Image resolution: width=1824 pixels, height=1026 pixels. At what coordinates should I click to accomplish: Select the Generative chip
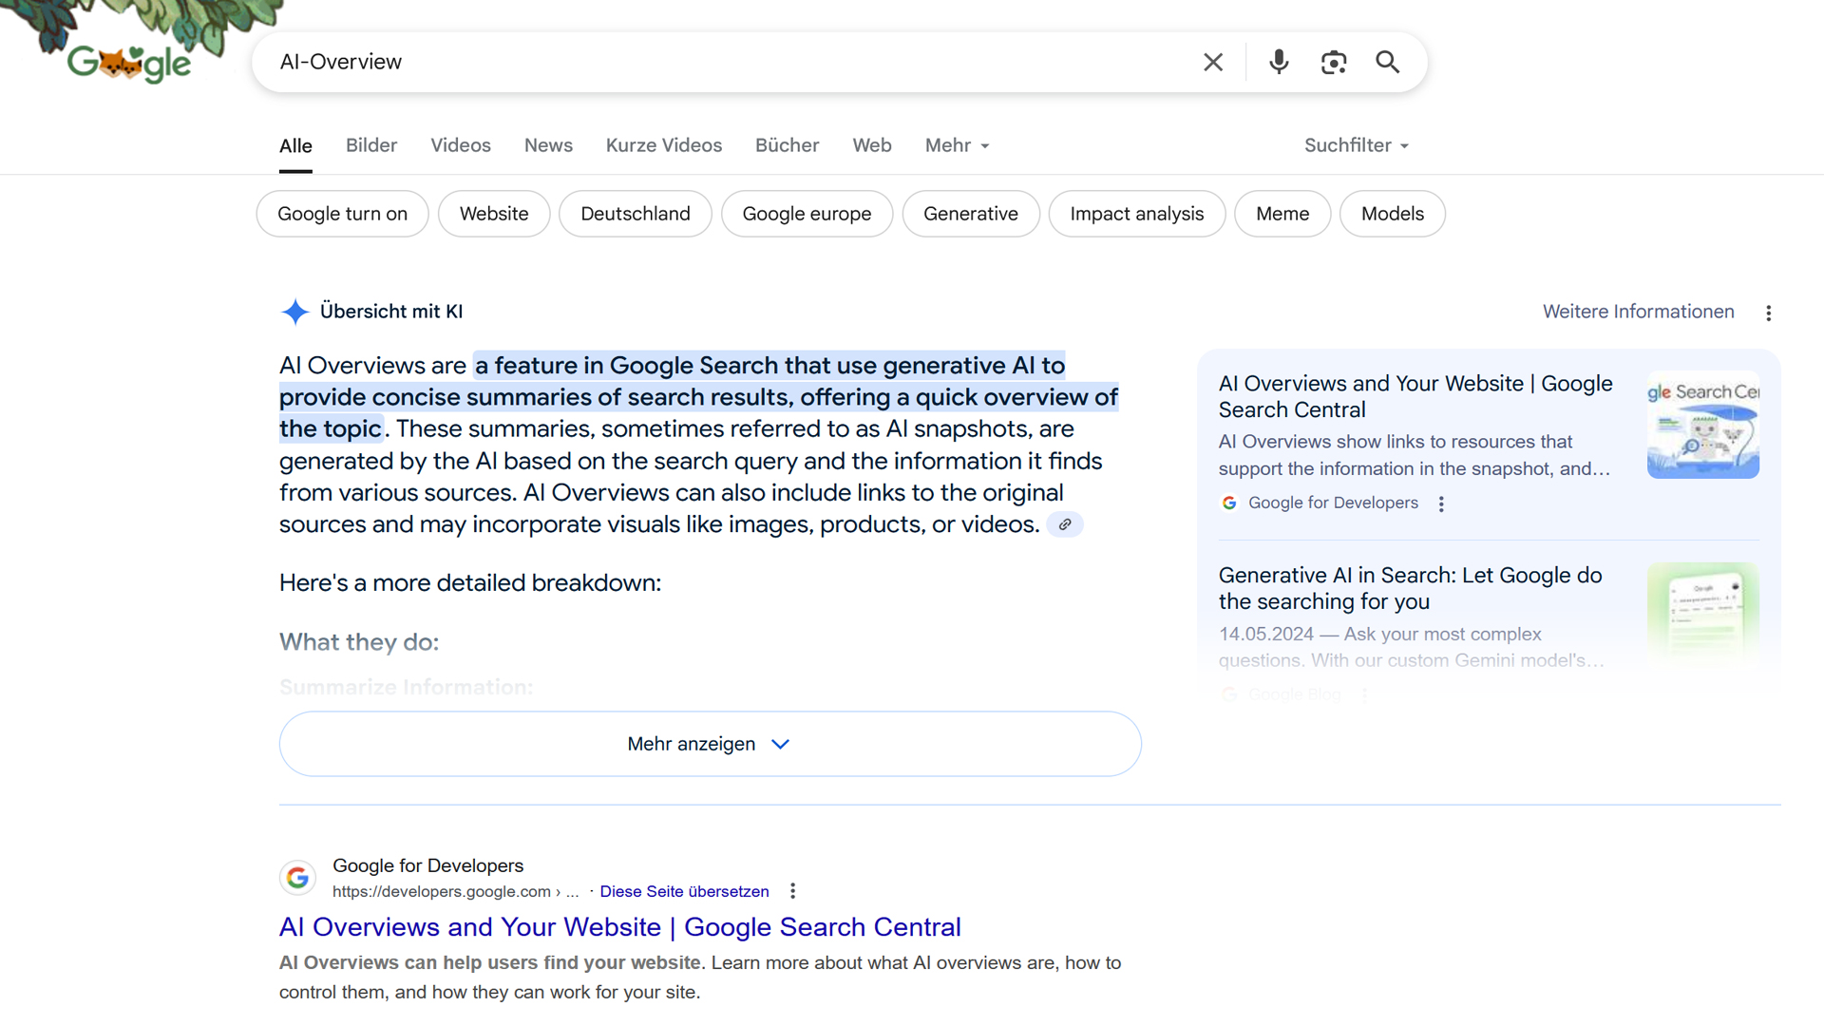point(971,214)
